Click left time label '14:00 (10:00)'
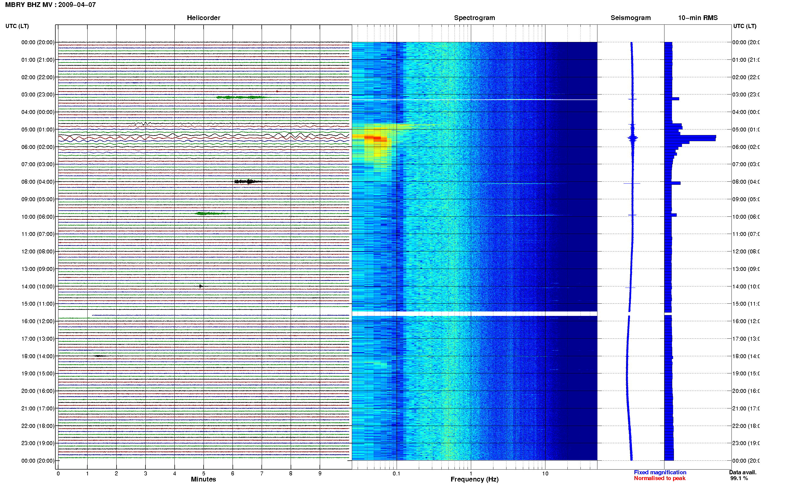 point(38,286)
